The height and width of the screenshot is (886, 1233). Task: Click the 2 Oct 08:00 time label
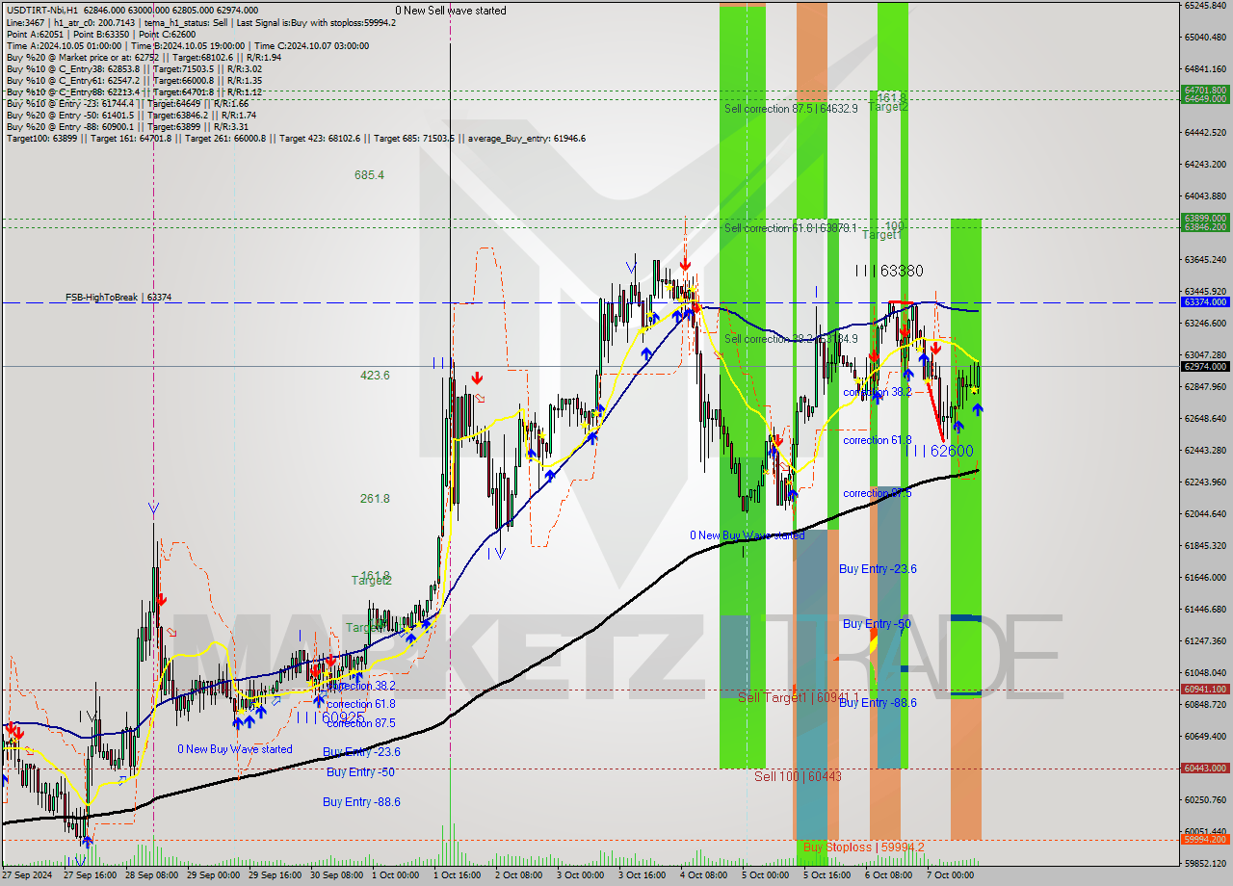519,875
